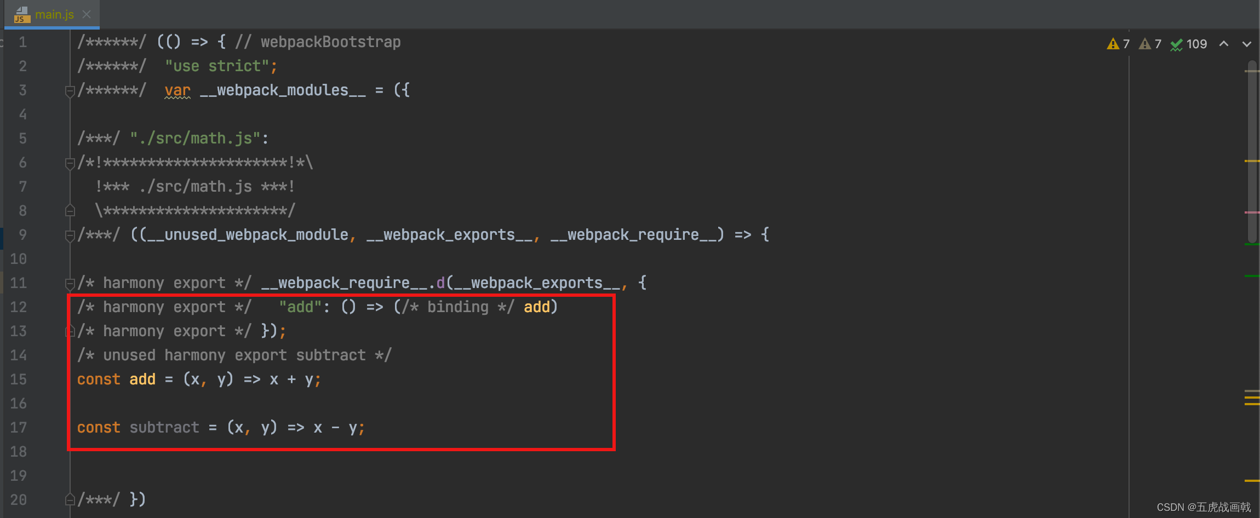The height and width of the screenshot is (518, 1260).
Task: Click the pink stripe mark beside line 8
Action: pos(1252,212)
